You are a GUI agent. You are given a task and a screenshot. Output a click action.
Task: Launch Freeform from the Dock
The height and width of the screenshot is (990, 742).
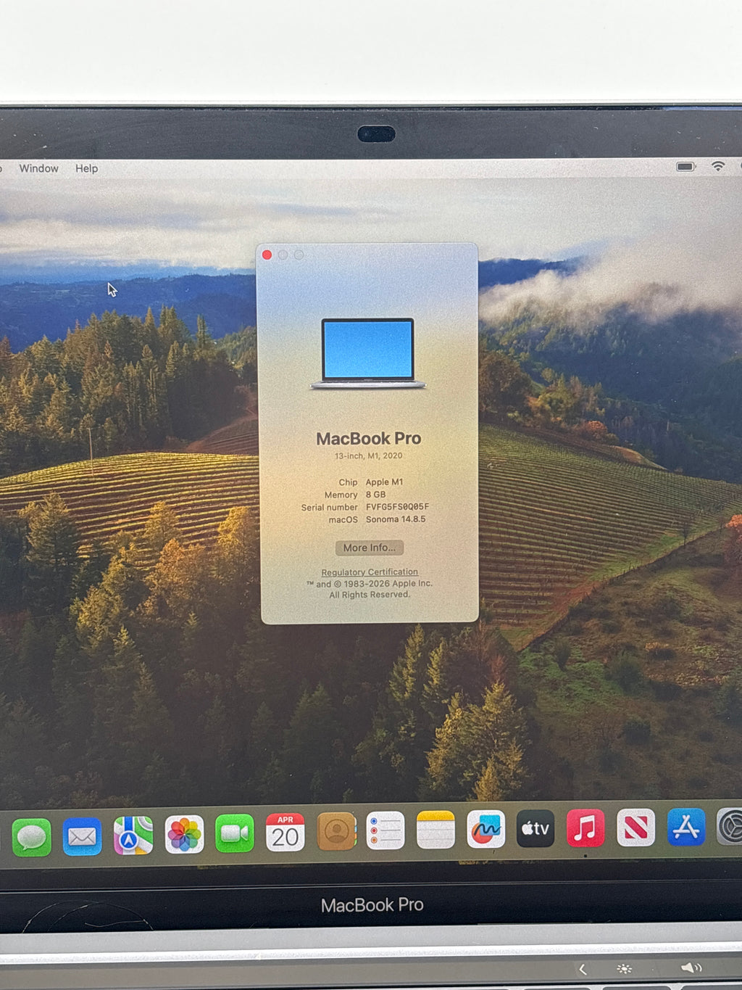[x=485, y=829]
